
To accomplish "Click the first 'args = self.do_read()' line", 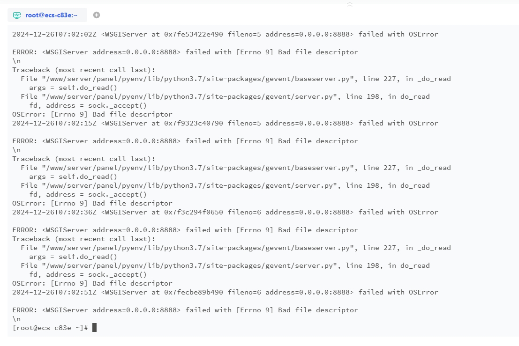I will pyautogui.click(x=73, y=88).
